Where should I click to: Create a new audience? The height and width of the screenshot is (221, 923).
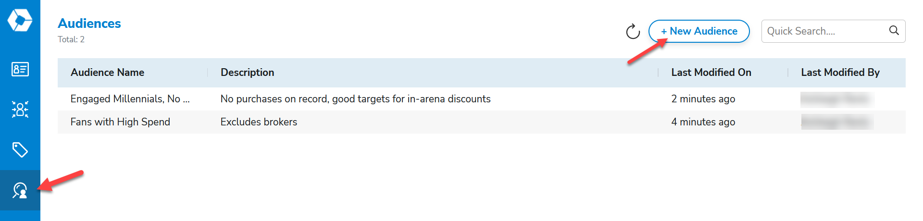(699, 31)
